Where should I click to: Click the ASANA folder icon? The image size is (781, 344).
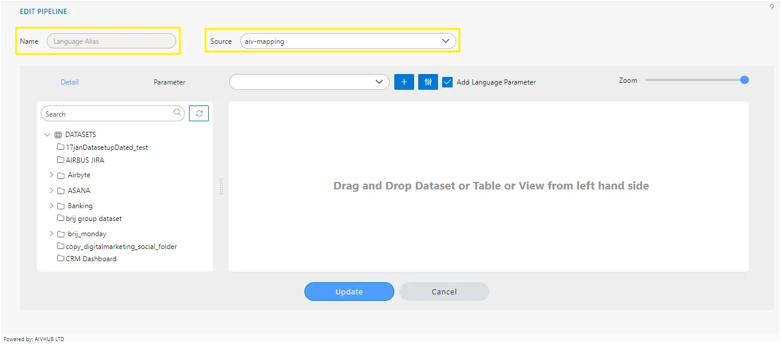pos(61,191)
